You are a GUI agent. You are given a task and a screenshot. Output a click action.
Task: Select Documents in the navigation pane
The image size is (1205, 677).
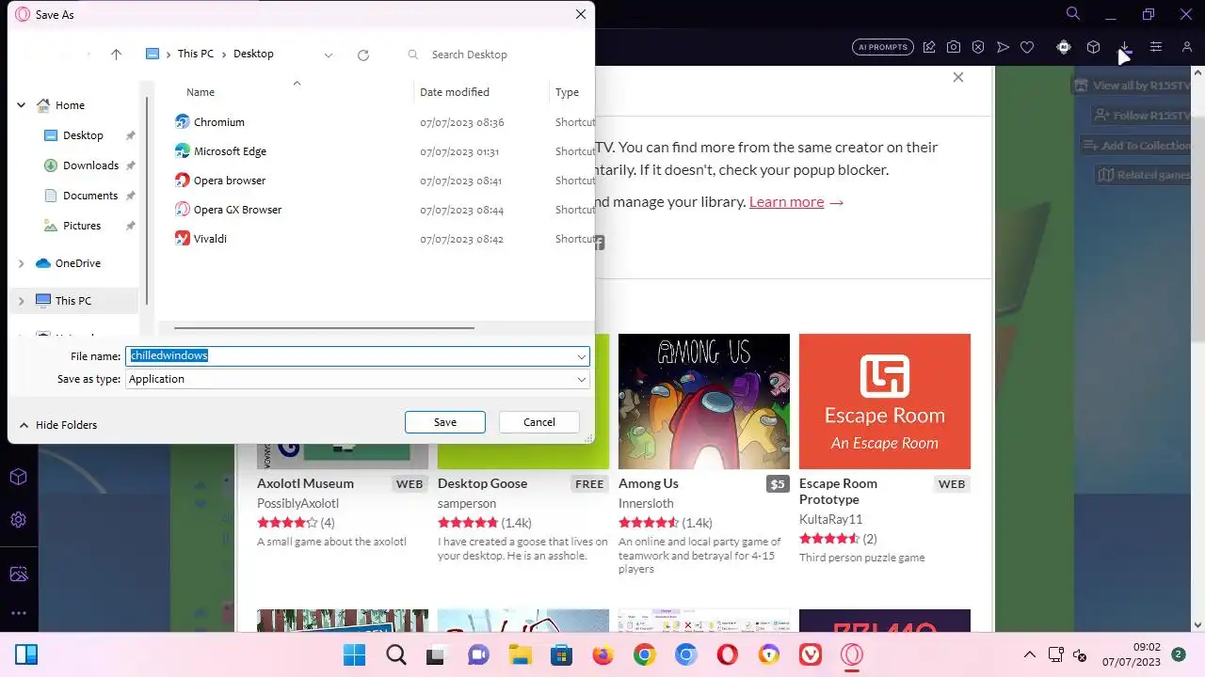coord(90,196)
